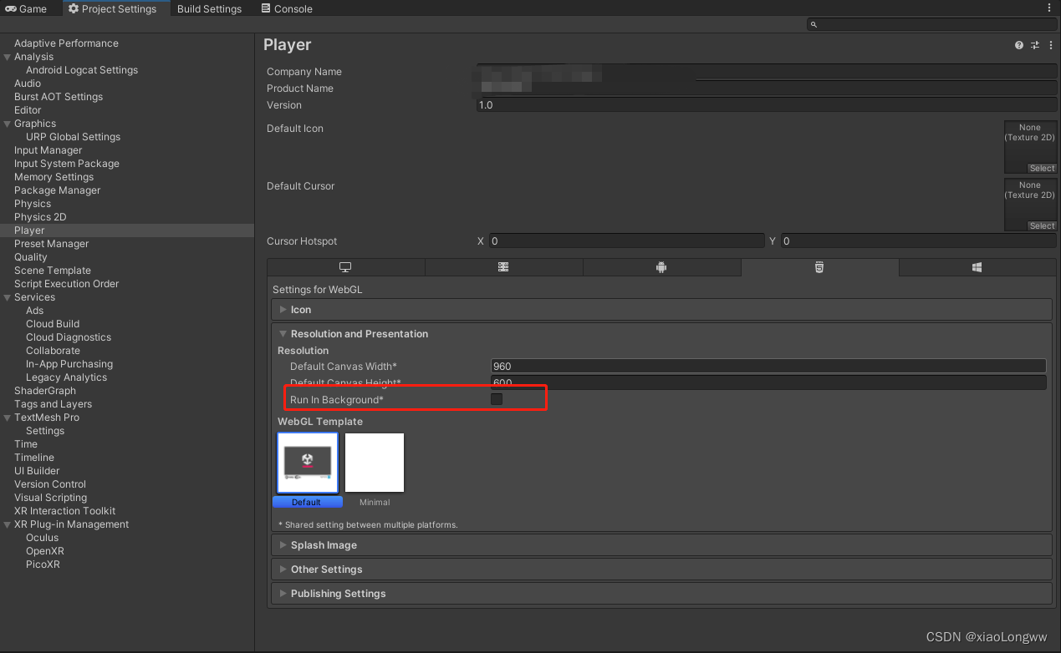Select Editor in the settings list
Image resolution: width=1061 pixels, height=653 pixels.
point(28,110)
